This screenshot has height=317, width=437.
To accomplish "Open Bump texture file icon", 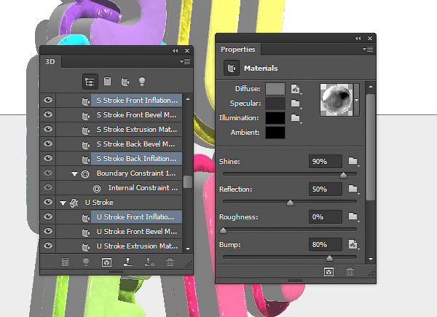I will click(353, 245).
